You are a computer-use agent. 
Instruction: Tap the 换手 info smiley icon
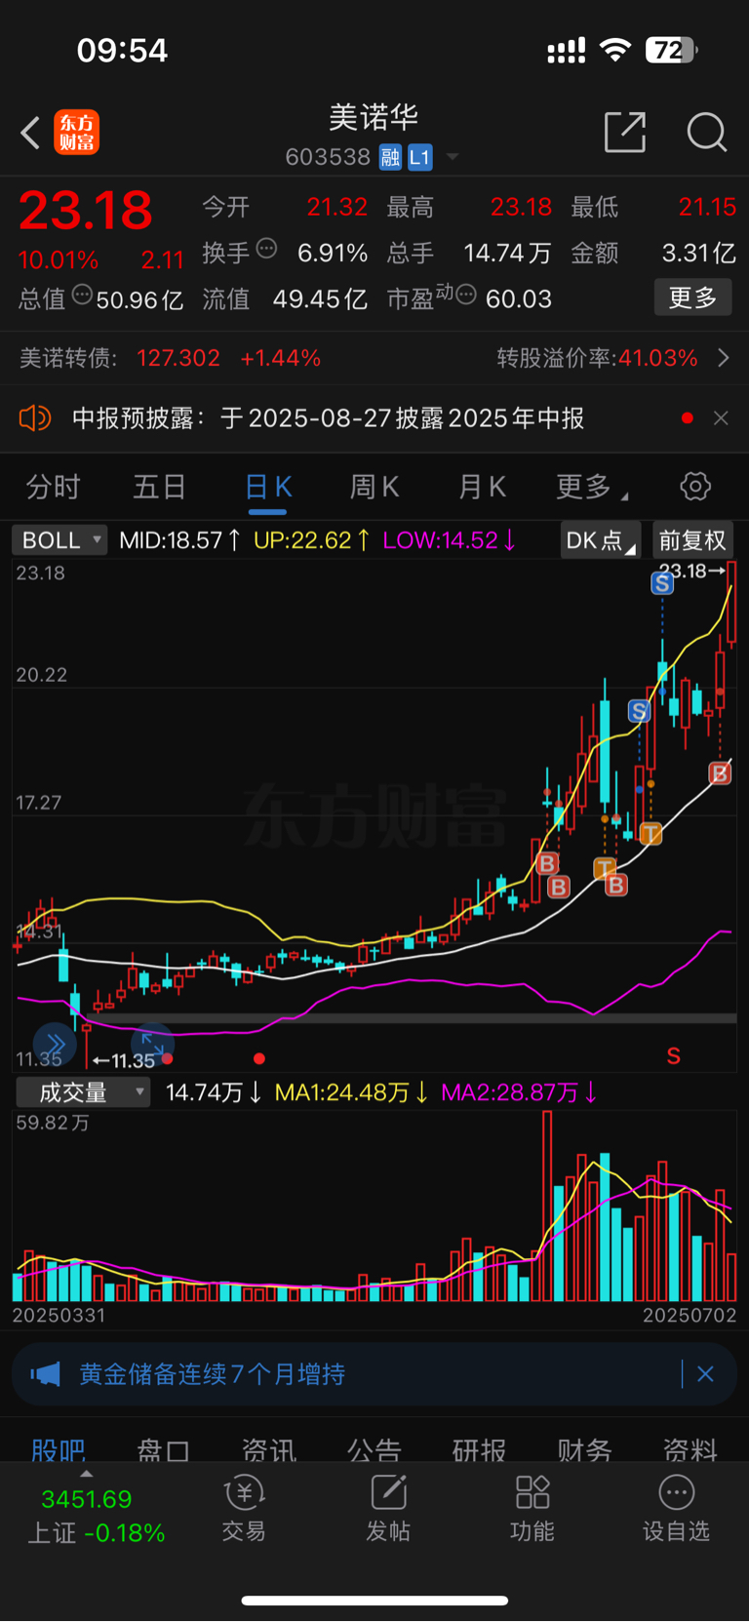tap(266, 249)
